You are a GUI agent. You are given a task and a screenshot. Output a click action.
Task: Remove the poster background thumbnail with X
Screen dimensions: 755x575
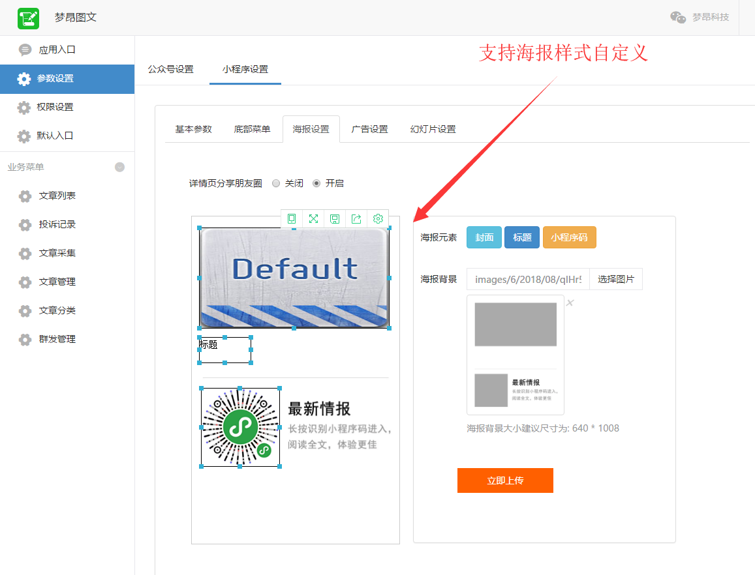click(x=570, y=302)
